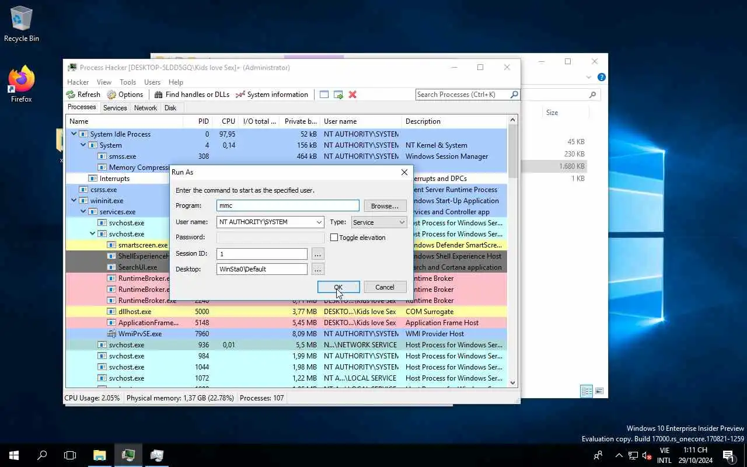
Task: Click the Browse... button
Action: click(x=385, y=206)
